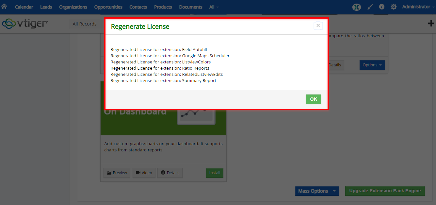Click the vtiger logo
Screen dimensions: 436x205
pyautogui.click(x=25, y=24)
